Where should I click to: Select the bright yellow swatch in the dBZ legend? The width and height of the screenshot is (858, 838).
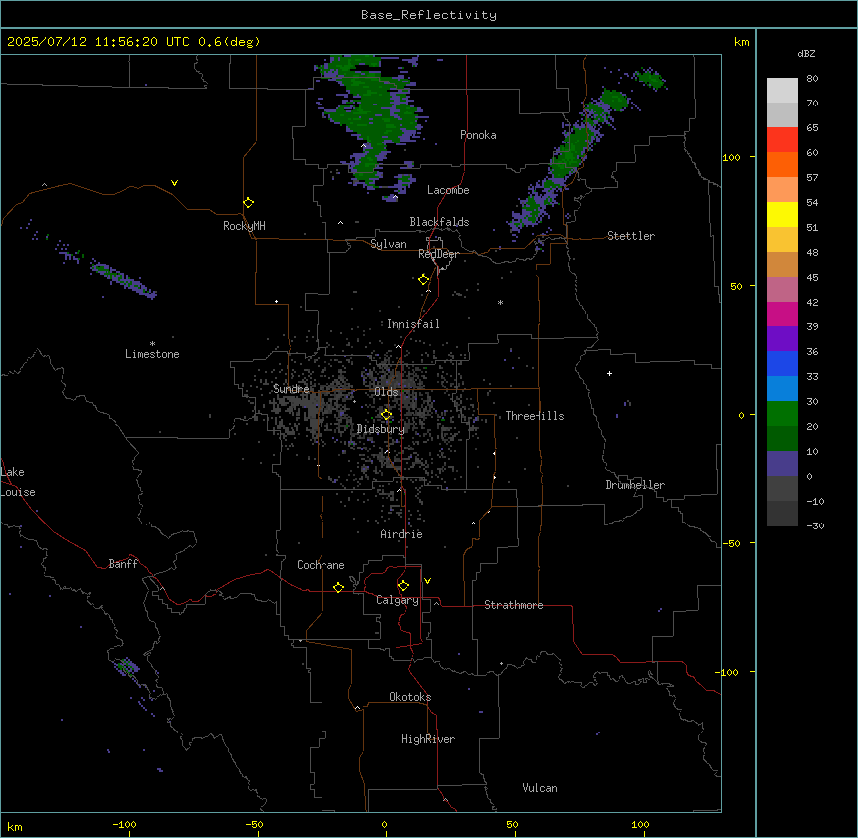click(x=782, y=214)
